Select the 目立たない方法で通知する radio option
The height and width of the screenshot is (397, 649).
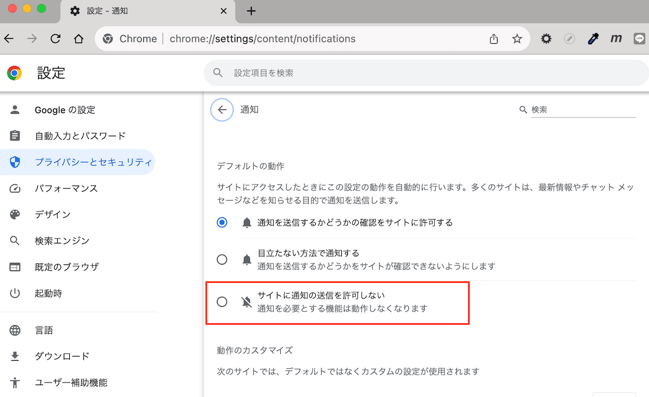(x=222, y=260)
